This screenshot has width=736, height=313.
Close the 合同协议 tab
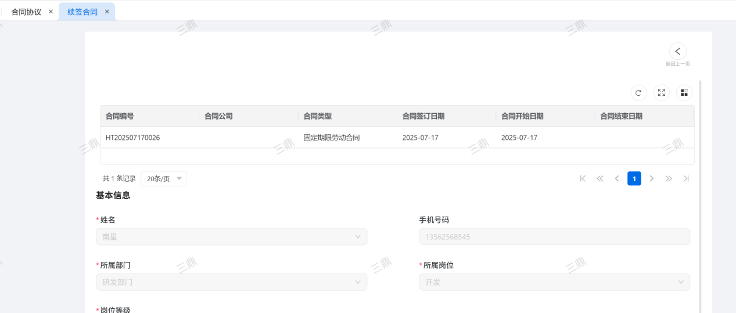(x=51, y=12)
